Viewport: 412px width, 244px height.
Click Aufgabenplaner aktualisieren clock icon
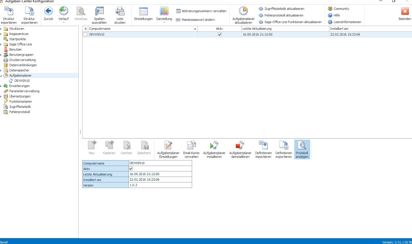[x=243, y=11]
